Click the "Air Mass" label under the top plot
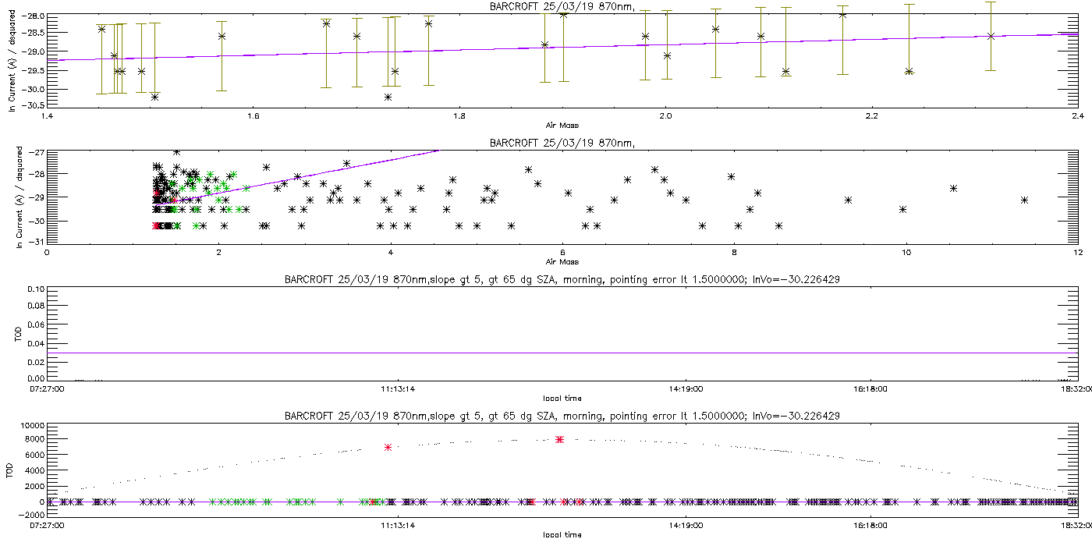Image resolution: width=1092 pixels, height=546 pixels. point(562,125)
